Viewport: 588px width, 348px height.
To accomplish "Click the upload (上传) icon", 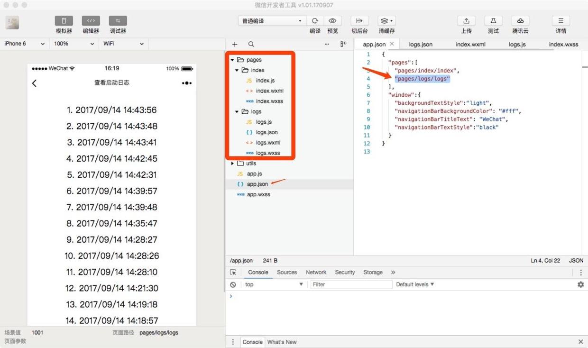I will click(466, 21).
